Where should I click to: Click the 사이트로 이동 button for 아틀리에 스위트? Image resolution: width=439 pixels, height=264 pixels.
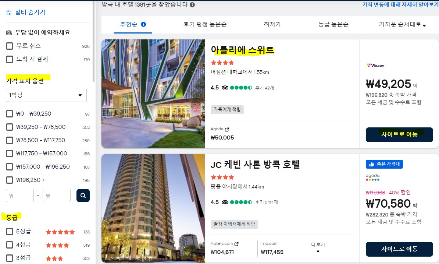(x=399, y=135)
